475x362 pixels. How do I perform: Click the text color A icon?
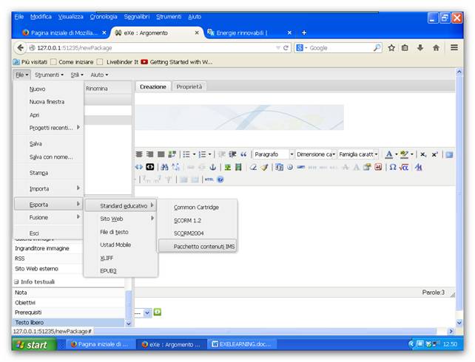point(389,154)
